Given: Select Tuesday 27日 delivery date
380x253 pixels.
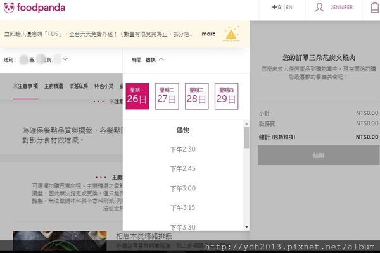Looking at the screenshot, I should (167, 96).
